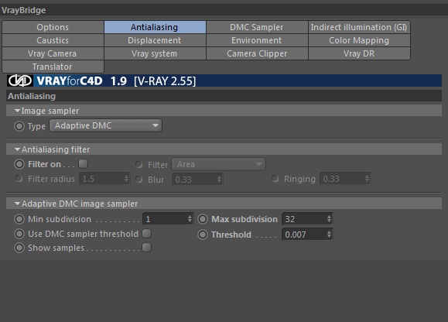Click the Antialiasing section header text
448x322 pixels.
32,96
